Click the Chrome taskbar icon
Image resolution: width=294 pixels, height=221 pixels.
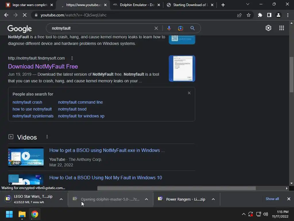[35, 214]
